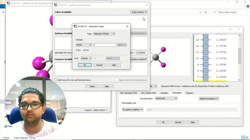Screen dimensions: 250x140
Task: Click Help in Surfaces and Contours window
Action: click(x=107, y=86)
